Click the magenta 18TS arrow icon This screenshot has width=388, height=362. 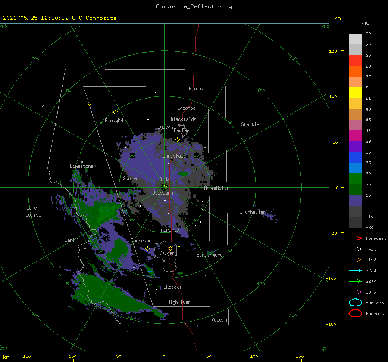click(355, 292)
